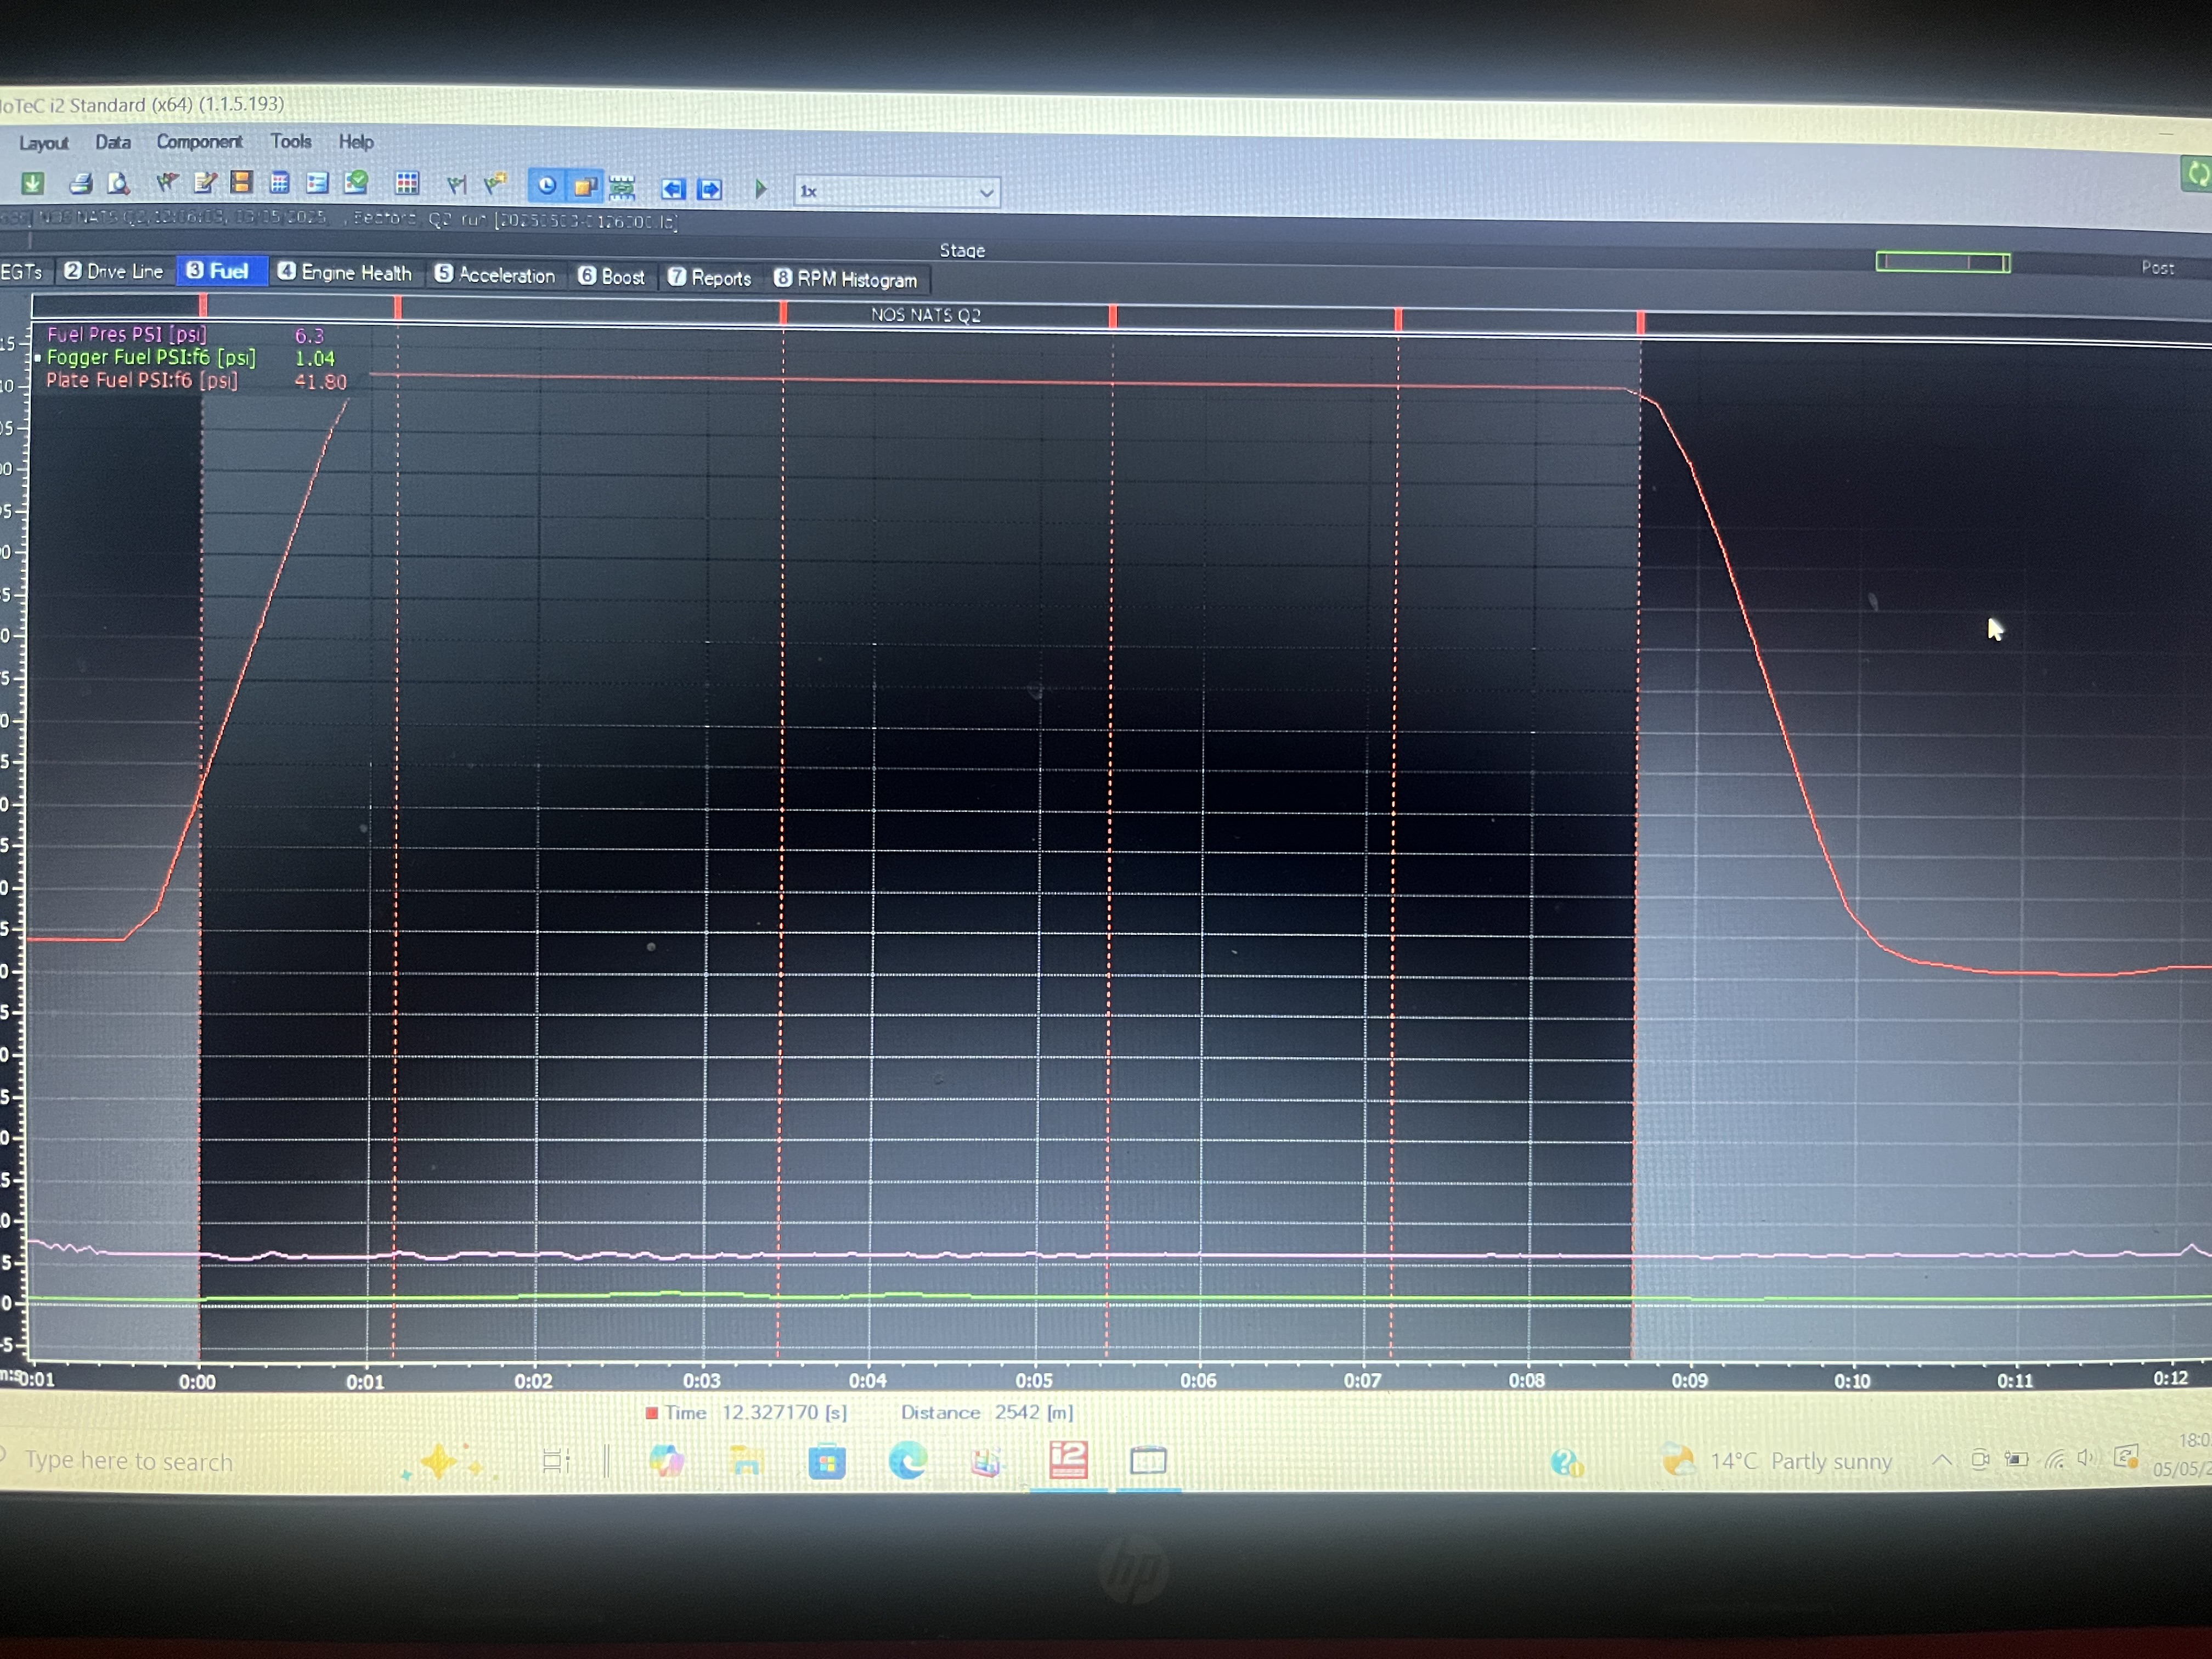Switch to the Engine Health tab

[x=345, y=272]
